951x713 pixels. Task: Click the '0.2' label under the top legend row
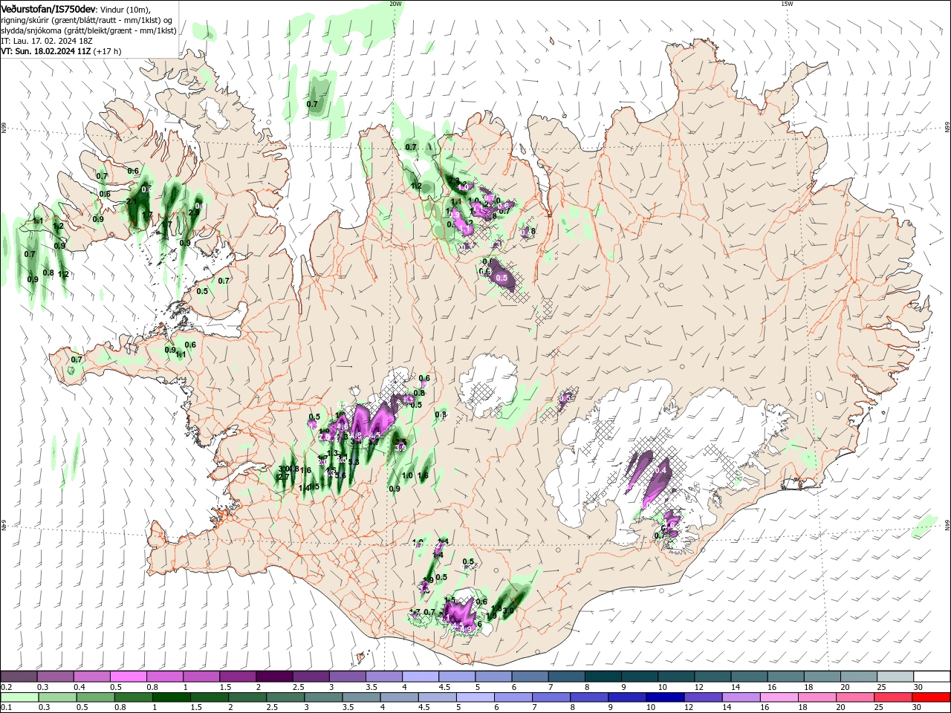[x=6, y=687]
